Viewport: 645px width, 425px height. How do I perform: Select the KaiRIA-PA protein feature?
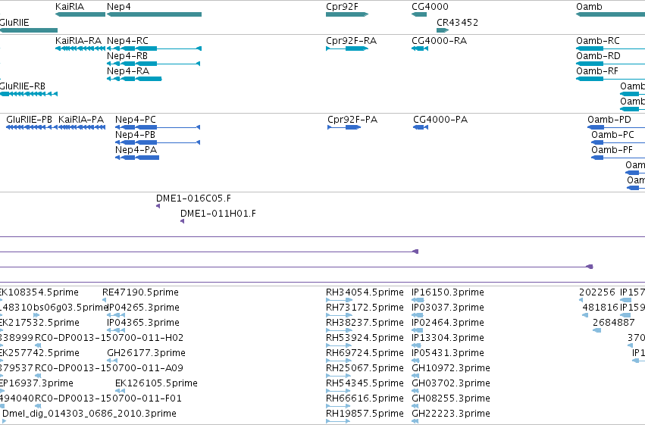pyautogui.click(x=82, y=127)
